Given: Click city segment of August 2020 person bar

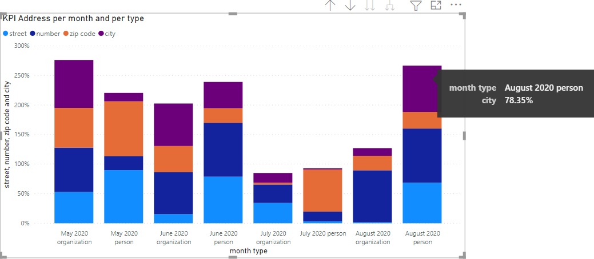Looking at the screenshot, I should click(422, 89).
